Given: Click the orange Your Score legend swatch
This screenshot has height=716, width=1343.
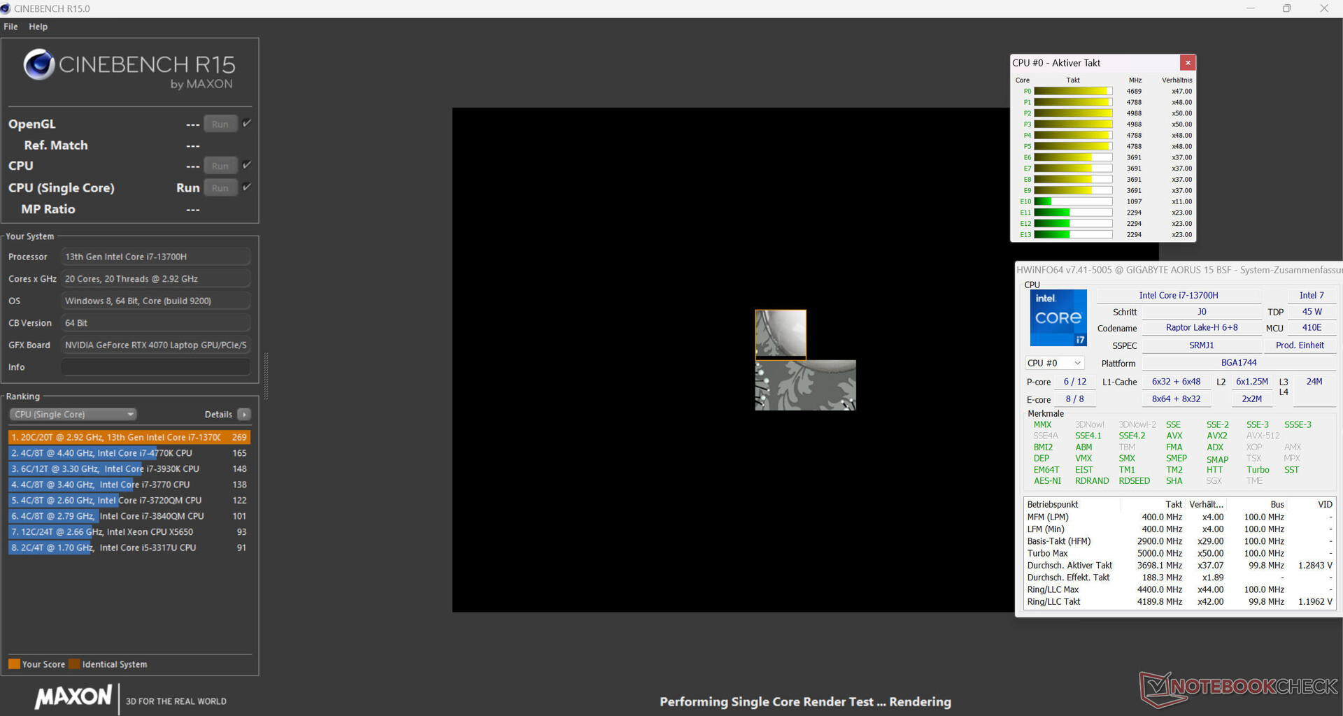Looking at the screenshot, I should 14,664.
